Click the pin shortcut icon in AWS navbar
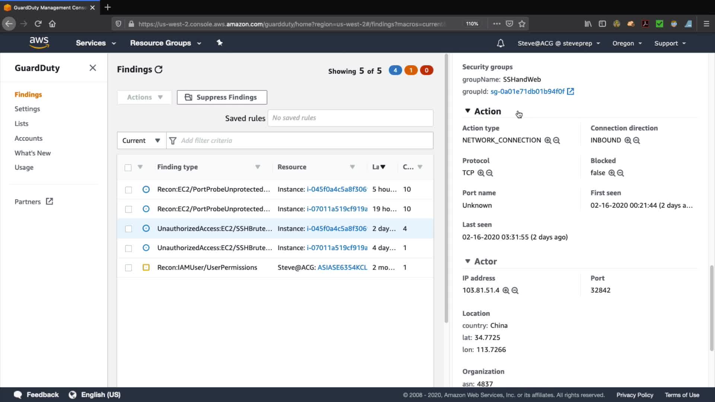715x402 pixels. [x=220, y=43]
